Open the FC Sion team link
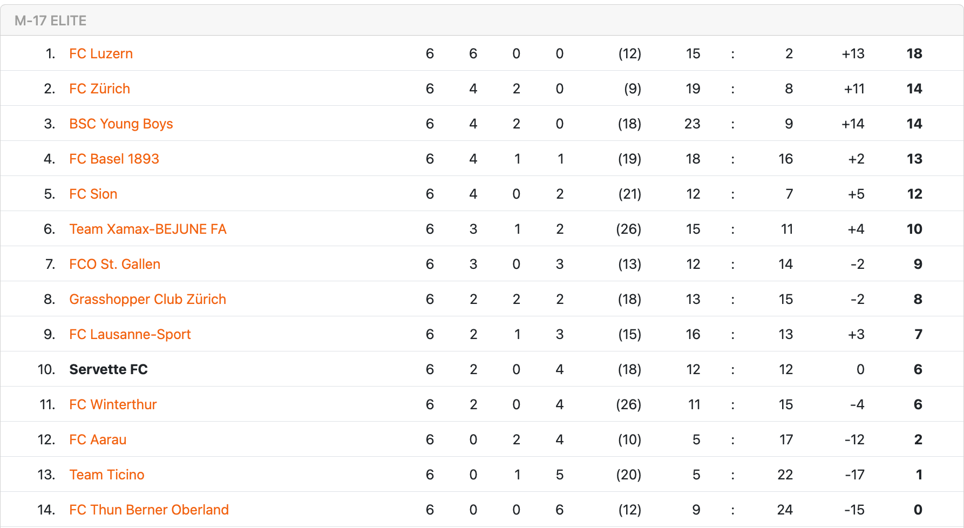Viewport: 964px width, 528px height. pos(93,194)
